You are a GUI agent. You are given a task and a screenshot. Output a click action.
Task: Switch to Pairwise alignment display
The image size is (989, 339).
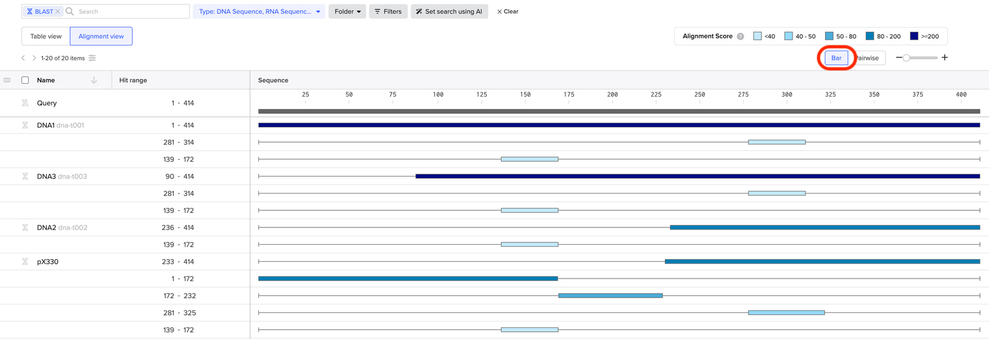tap(868, 58)
